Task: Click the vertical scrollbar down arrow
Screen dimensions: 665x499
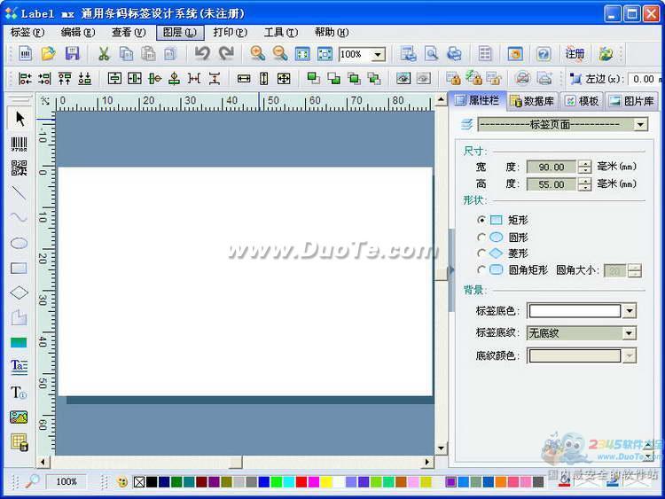Action: [441, 448]
